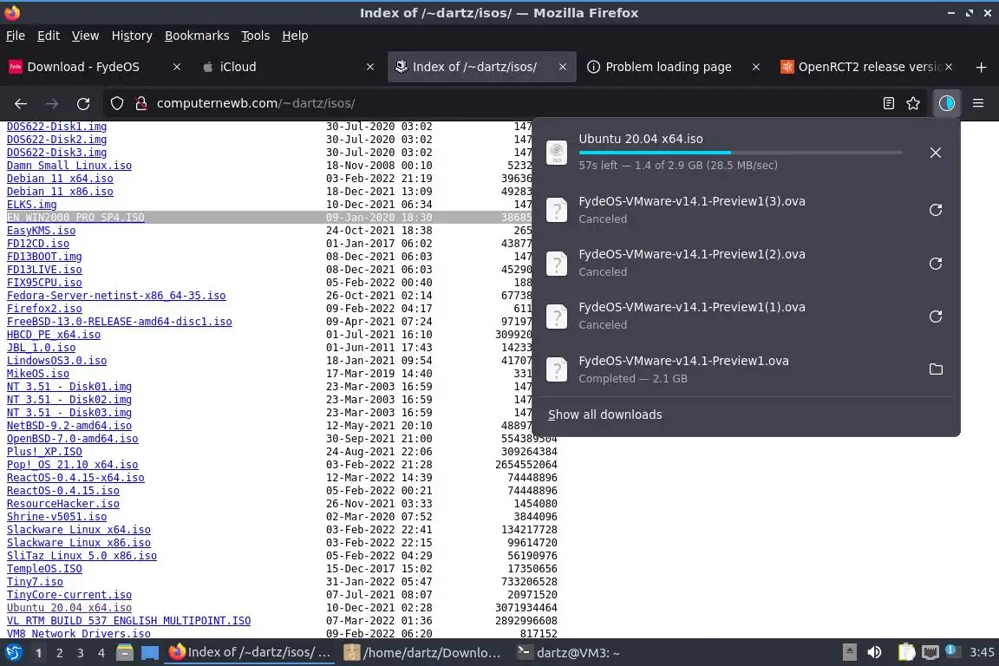Image resolution: width=999 pixels, height=666 pixels.
Task: Click Pop!_OS_21.10_x64.iso link
Action: point(72,465)
